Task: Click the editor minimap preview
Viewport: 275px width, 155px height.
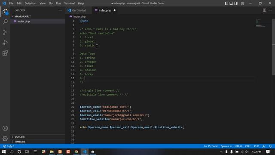Action: 263,23
